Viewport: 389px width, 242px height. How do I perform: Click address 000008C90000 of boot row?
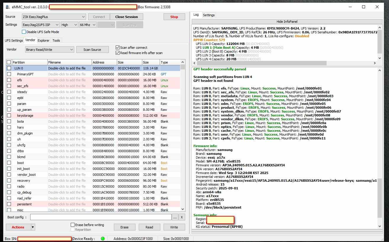(x=103, y=163)
